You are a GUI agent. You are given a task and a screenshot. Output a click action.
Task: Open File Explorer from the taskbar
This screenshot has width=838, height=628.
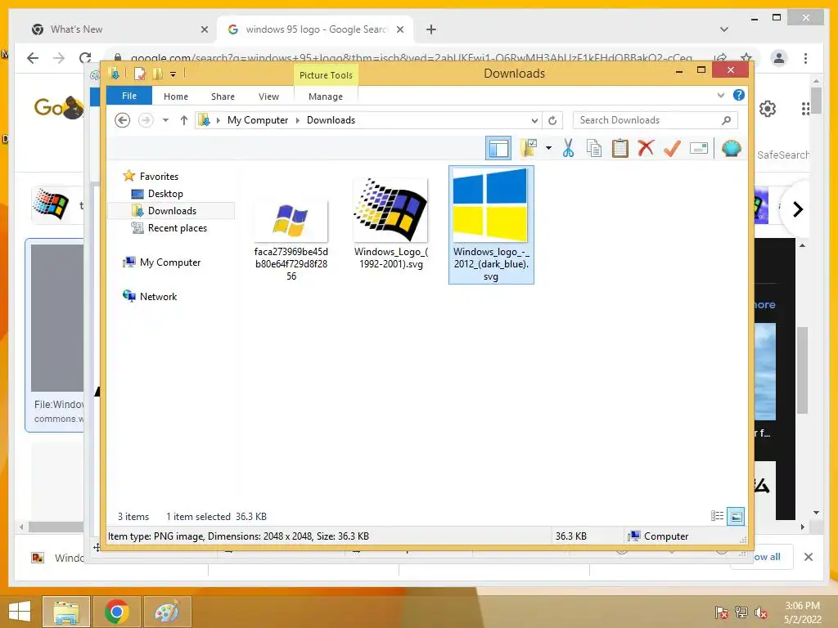coord(65,612)
